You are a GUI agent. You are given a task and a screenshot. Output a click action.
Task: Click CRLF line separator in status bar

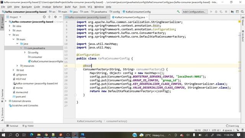pyautogui.click(x=206, y=130)
